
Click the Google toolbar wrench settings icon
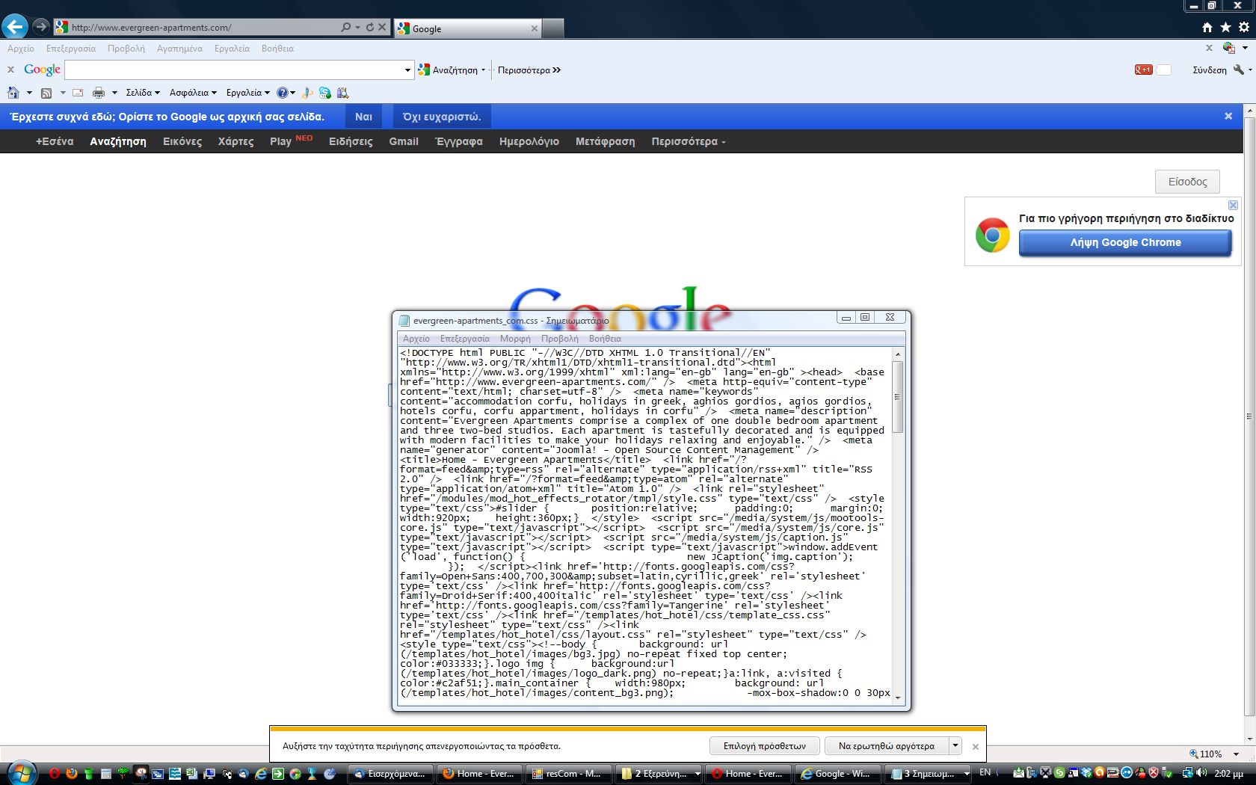[1239, 70]
